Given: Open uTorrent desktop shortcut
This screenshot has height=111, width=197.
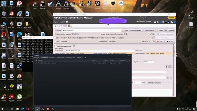Looking at the screenshot, I should point(19,98).
